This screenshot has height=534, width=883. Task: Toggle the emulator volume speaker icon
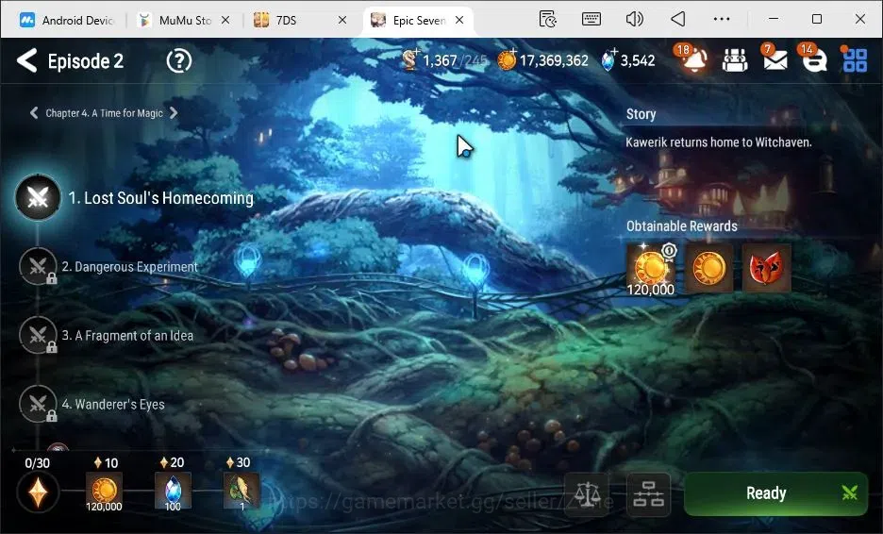click(x=634, y=19)
